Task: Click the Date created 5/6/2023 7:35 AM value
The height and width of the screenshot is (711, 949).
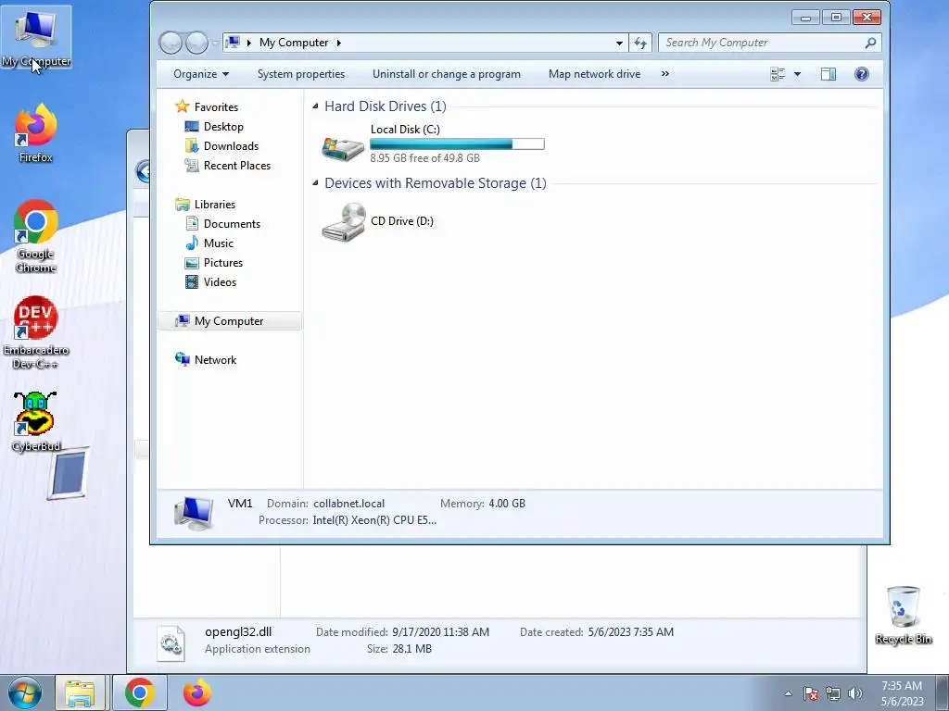Action: [630, 631]
